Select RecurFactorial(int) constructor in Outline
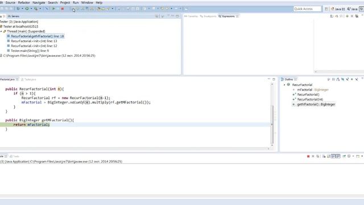The image size is (364, 205). 308,100
